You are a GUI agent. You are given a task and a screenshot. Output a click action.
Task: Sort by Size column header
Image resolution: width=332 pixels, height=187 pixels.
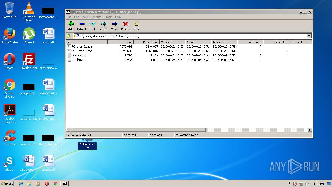[120, 42]
